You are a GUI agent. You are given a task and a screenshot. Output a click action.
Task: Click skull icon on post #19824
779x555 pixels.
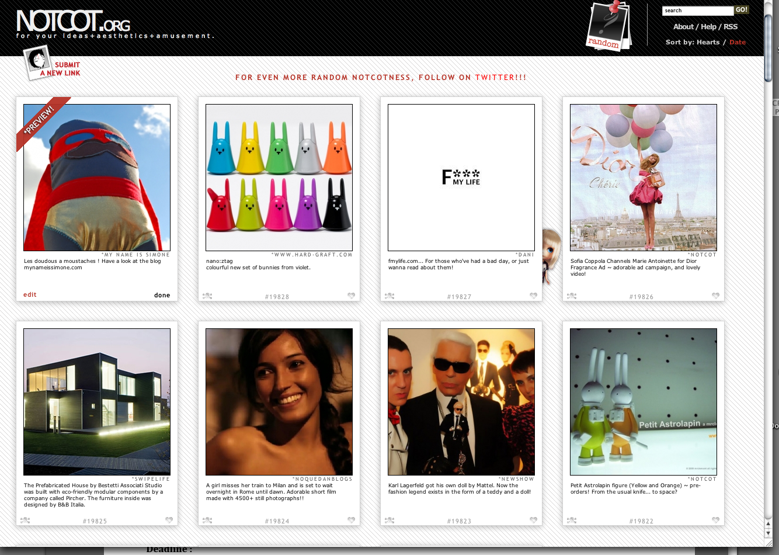207,521
